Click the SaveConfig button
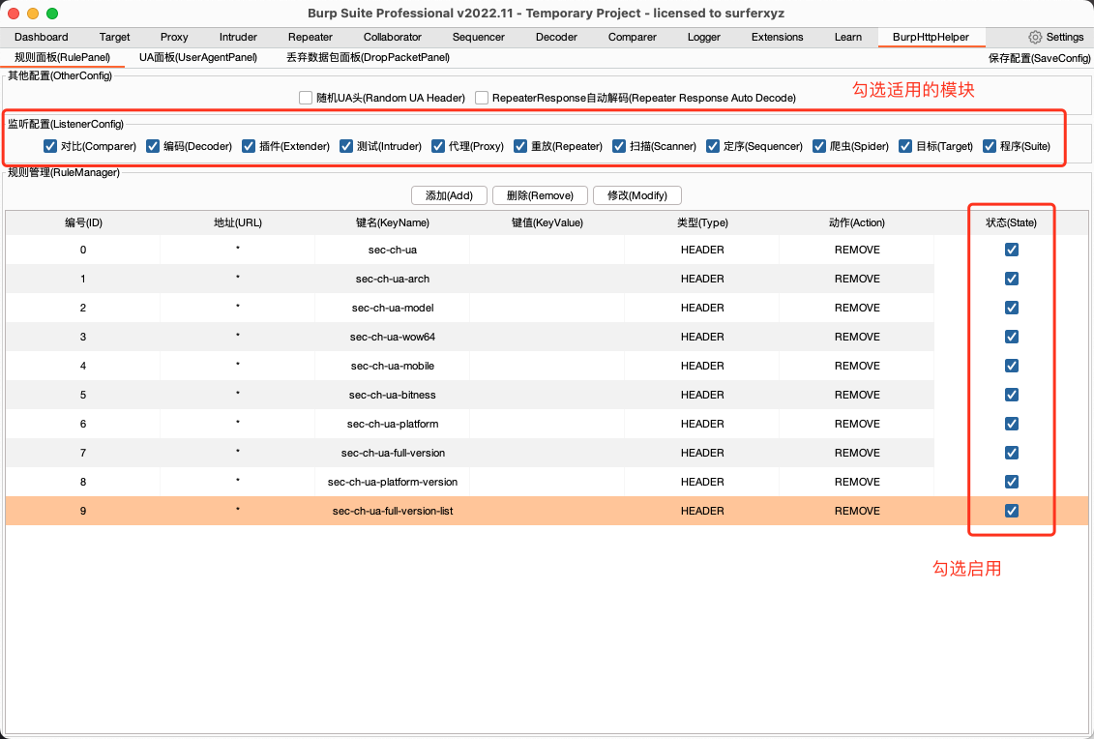 coord(1040,59)
